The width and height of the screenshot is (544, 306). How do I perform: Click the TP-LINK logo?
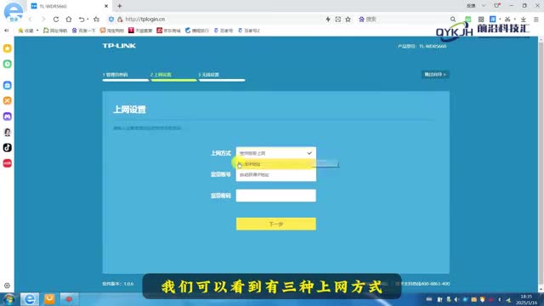(119, 46)
